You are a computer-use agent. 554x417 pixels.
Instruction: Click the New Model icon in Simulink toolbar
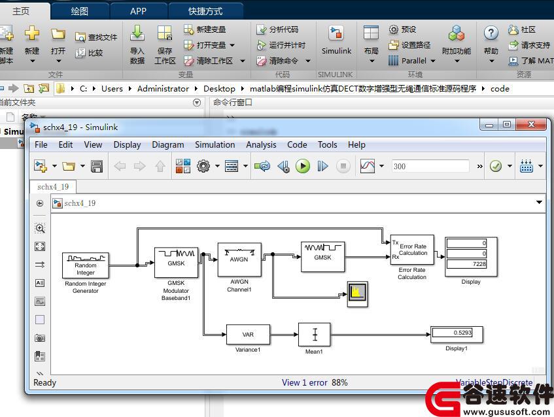pos(41,166)
